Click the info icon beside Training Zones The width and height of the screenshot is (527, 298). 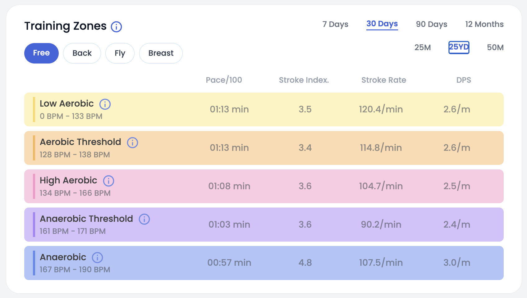117,27
